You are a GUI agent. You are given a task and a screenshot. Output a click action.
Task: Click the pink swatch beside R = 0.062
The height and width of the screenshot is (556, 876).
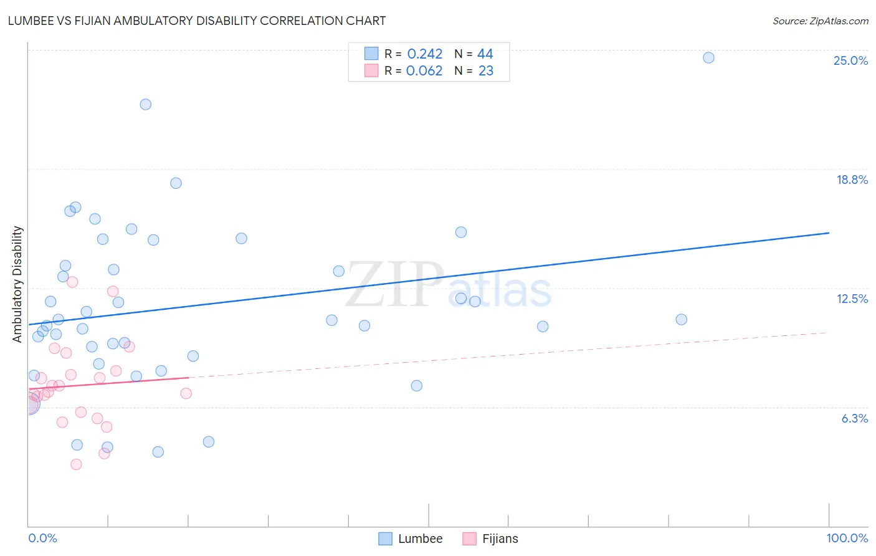click(x=371, y=70)
